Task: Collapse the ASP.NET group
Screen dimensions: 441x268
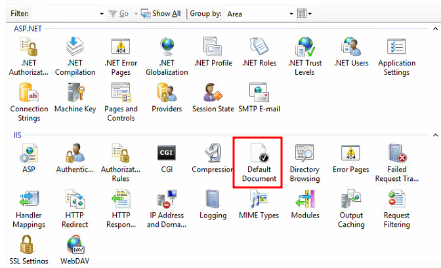Action: point(435,29)
